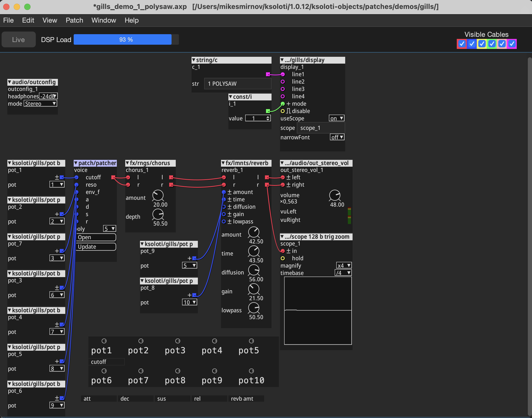
Task: Click the cutoff inlet on voice object
Action: 76,177
